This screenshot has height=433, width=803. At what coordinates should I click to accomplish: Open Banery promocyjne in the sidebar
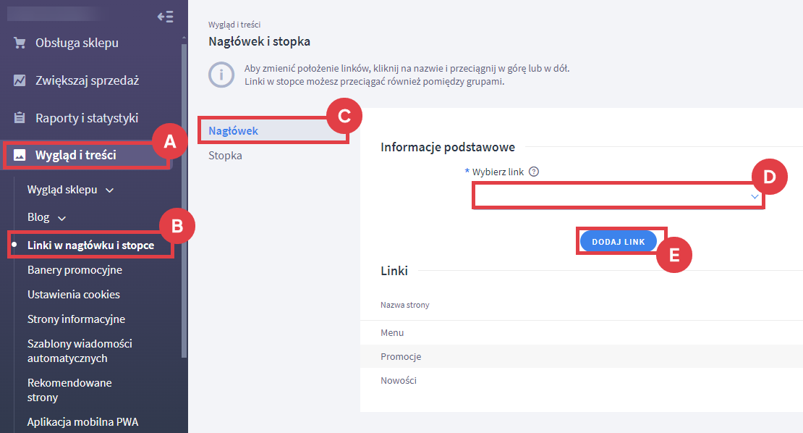point(75,270)
